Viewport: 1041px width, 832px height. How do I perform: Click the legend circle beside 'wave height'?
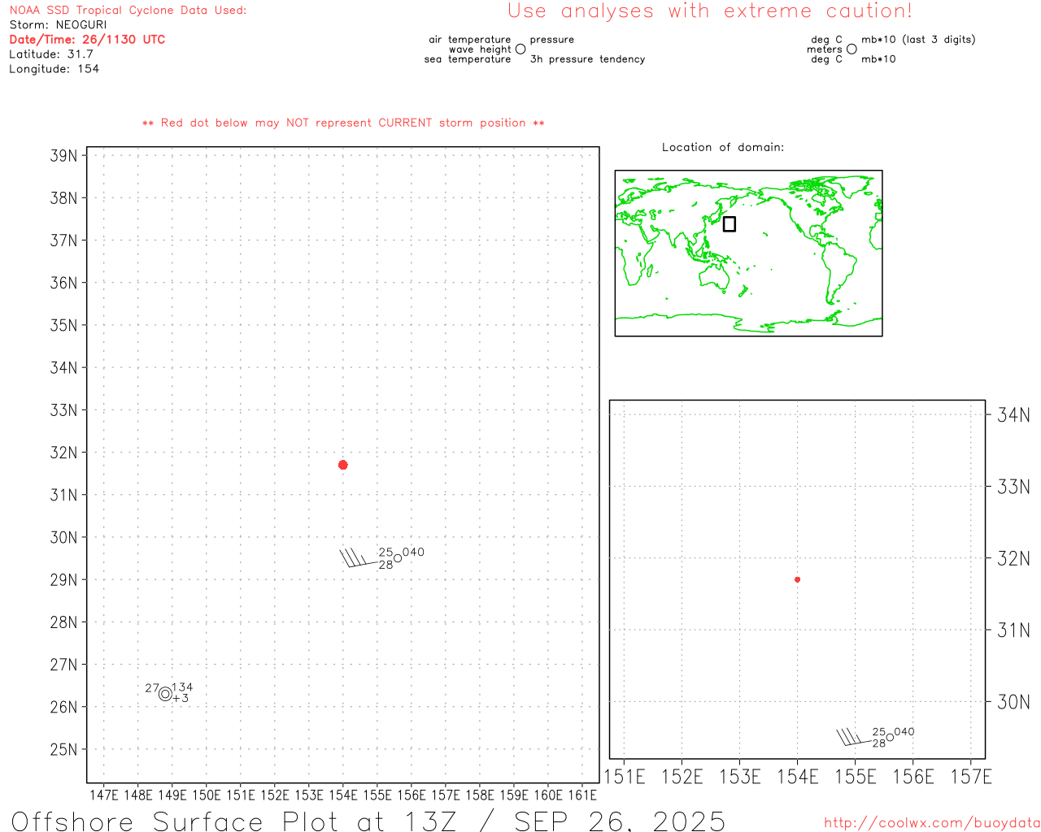pos(520,49)
